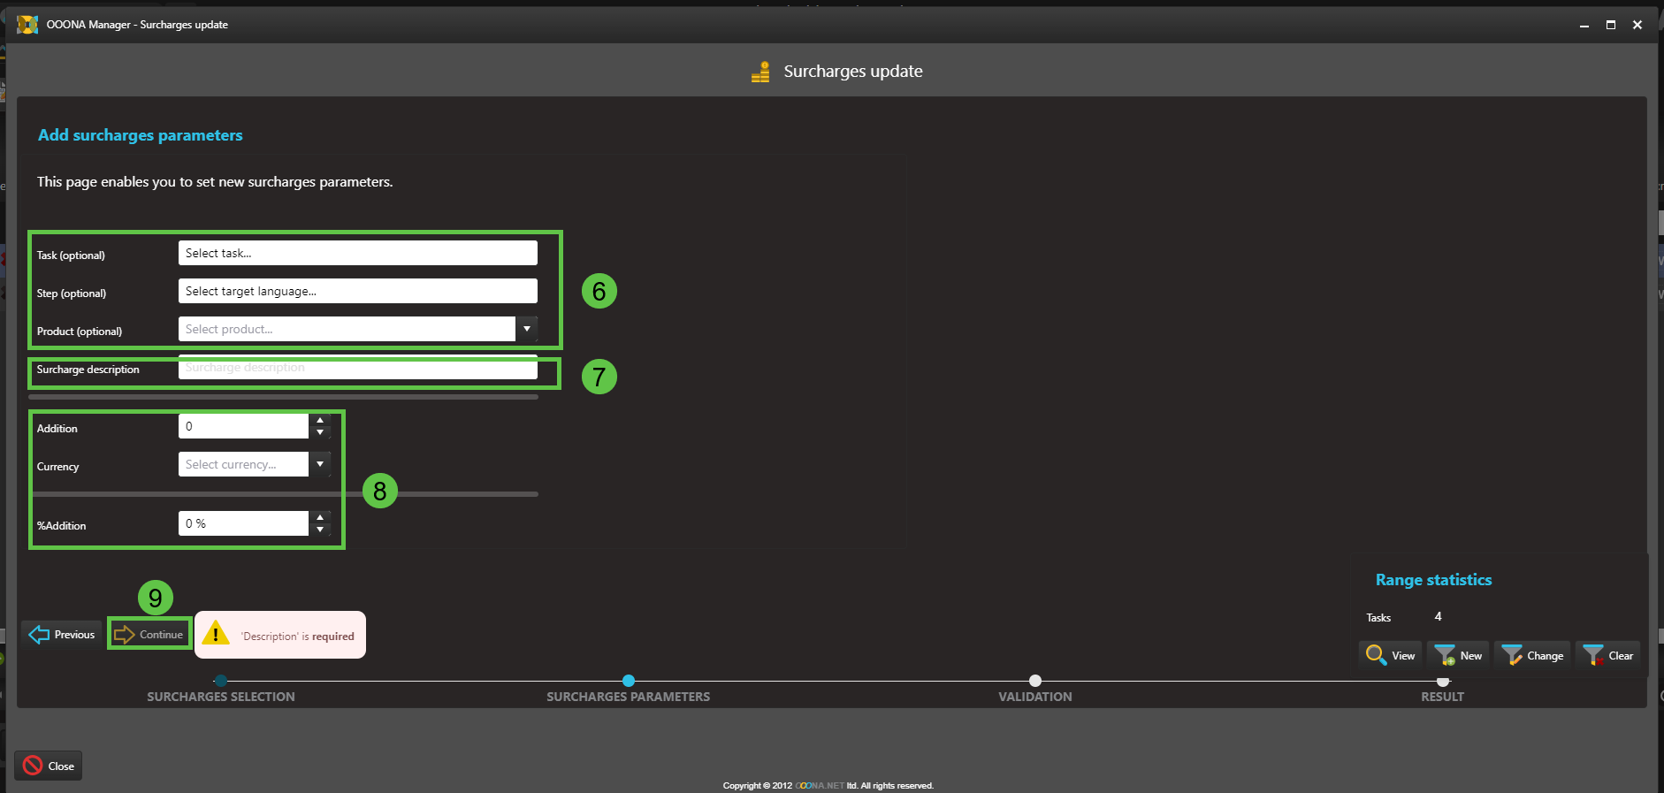Click the yellow warning triangle icon
Screen dimensions: 1664x793
[216, 634]
